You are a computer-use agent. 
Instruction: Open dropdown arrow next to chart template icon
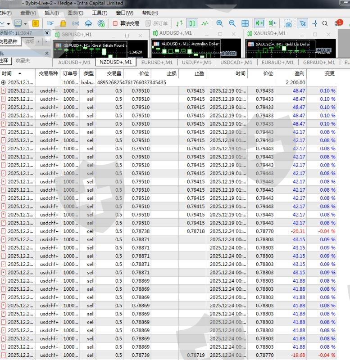click(25, 23)
